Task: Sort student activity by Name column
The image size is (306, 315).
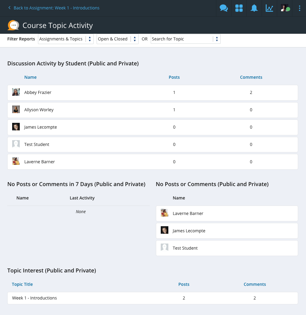Action: (30, 77)
